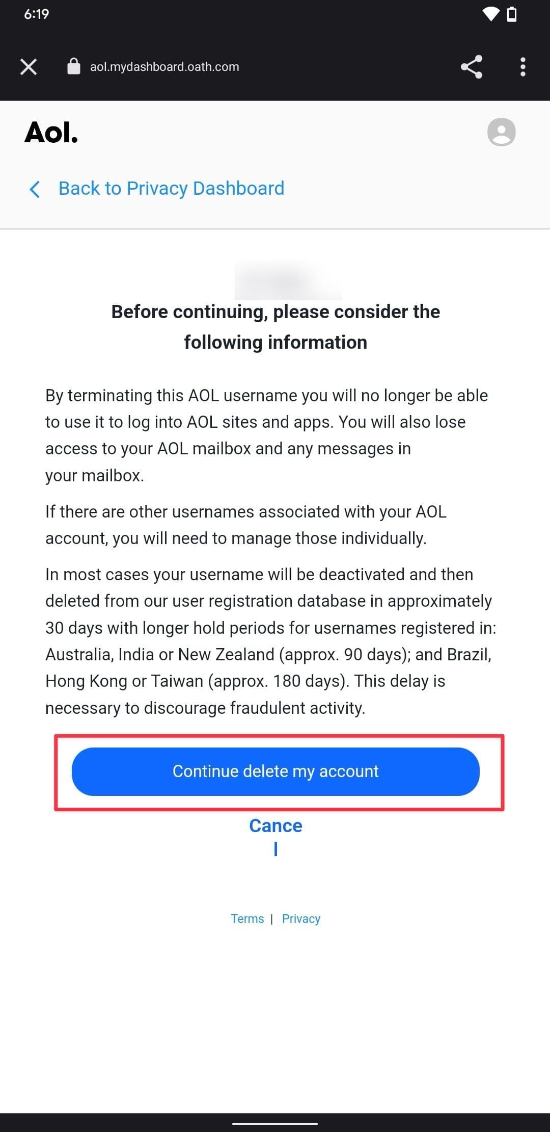Open the Privacy footer link
The image size is (550, 1132).
tap(301, 919)
